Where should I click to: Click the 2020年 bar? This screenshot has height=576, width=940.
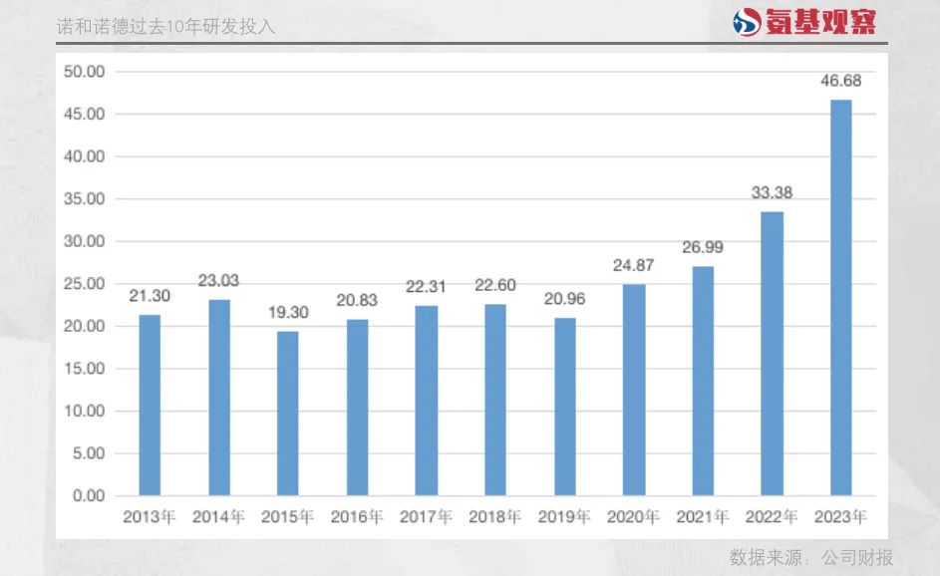(634, 391)
